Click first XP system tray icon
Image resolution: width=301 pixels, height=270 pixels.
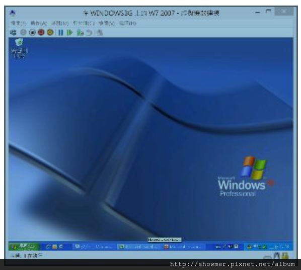pos(249,247)
